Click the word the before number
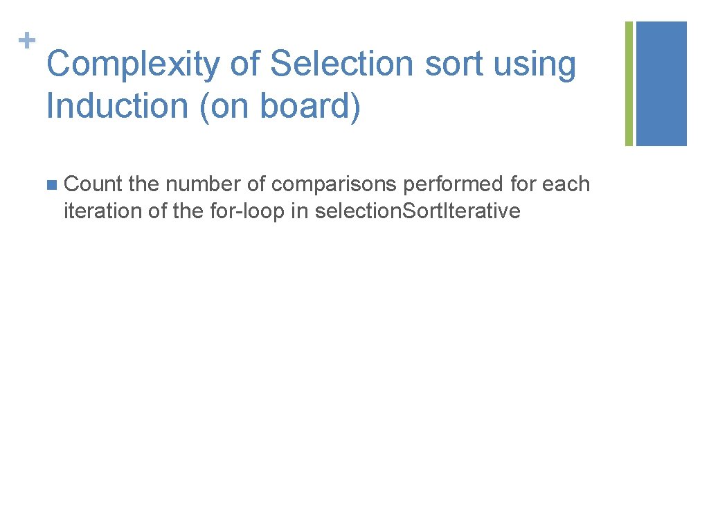 click(x=144, y=184)
